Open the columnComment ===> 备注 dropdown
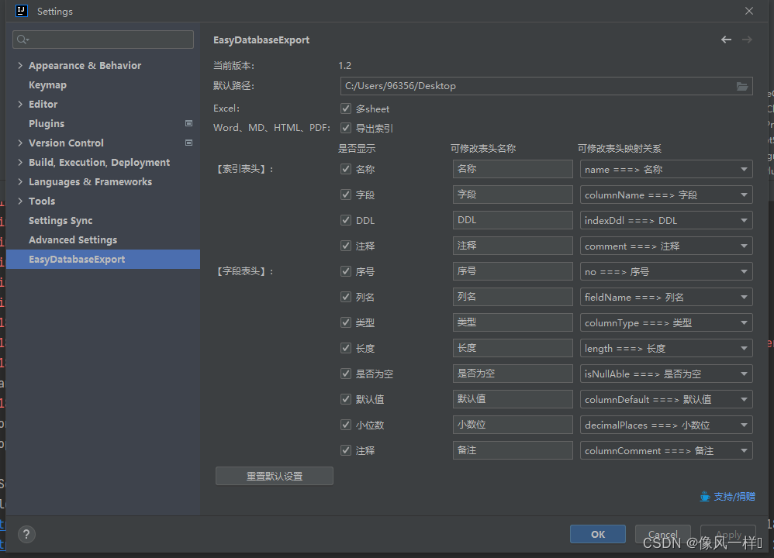 pyautogui.click(x=666, y=450)
